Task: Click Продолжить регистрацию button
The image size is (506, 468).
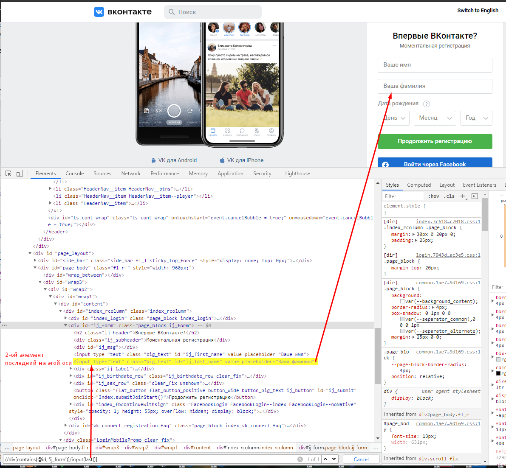Action: click(435, 141)
